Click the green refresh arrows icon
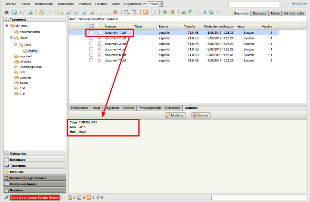 coord(164,12)
